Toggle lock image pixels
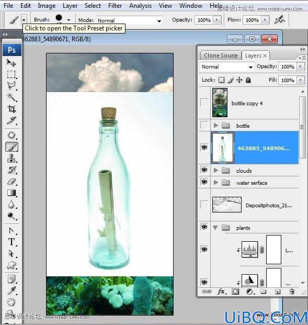Viewport: 308px width, 325px height. click(231, 80)
